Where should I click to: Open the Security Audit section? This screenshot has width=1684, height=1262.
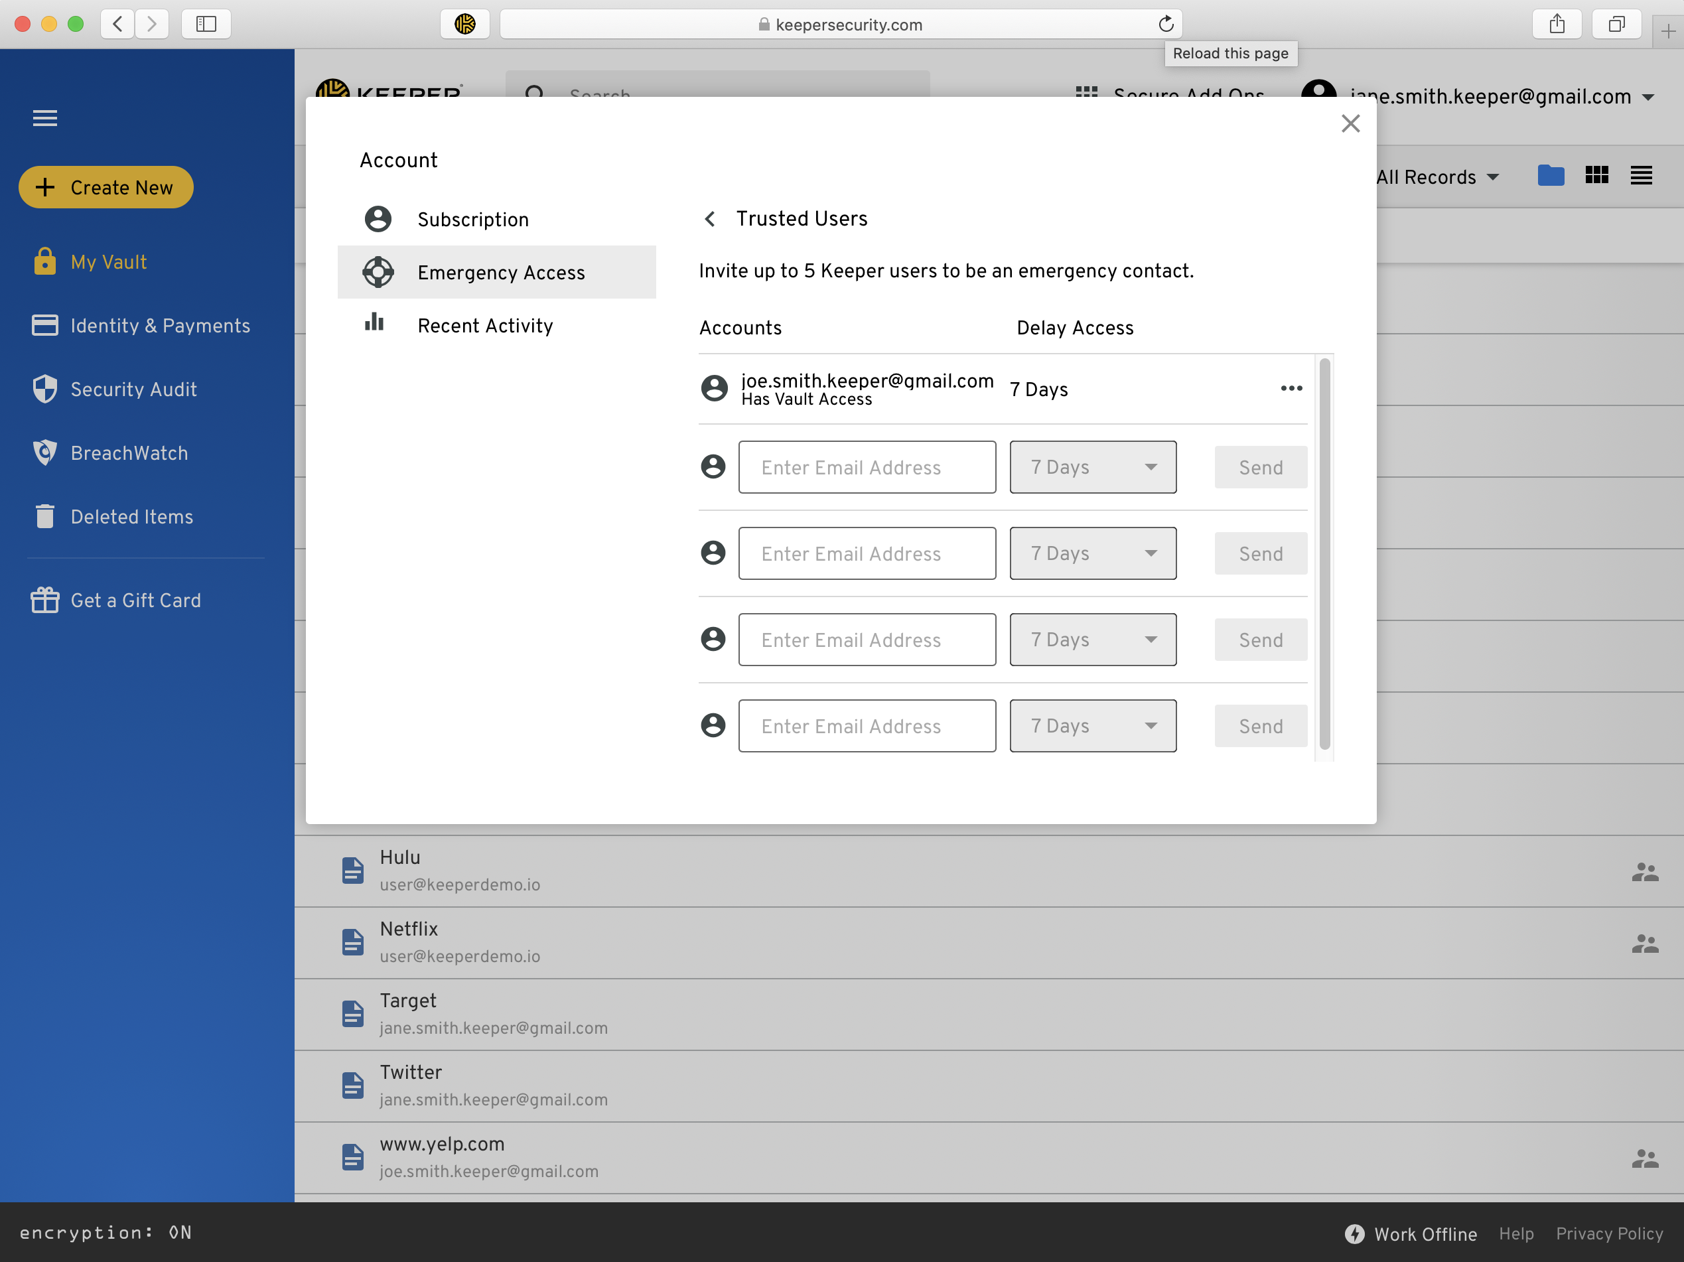tap(114, 389)
